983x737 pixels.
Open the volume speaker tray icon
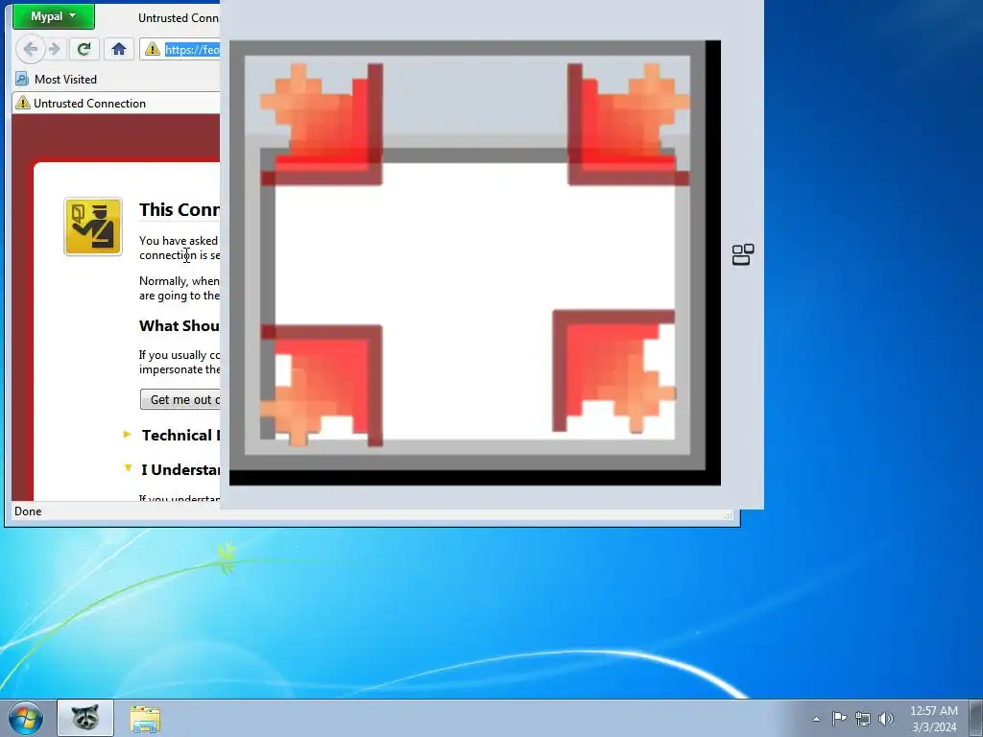[886, 719]
